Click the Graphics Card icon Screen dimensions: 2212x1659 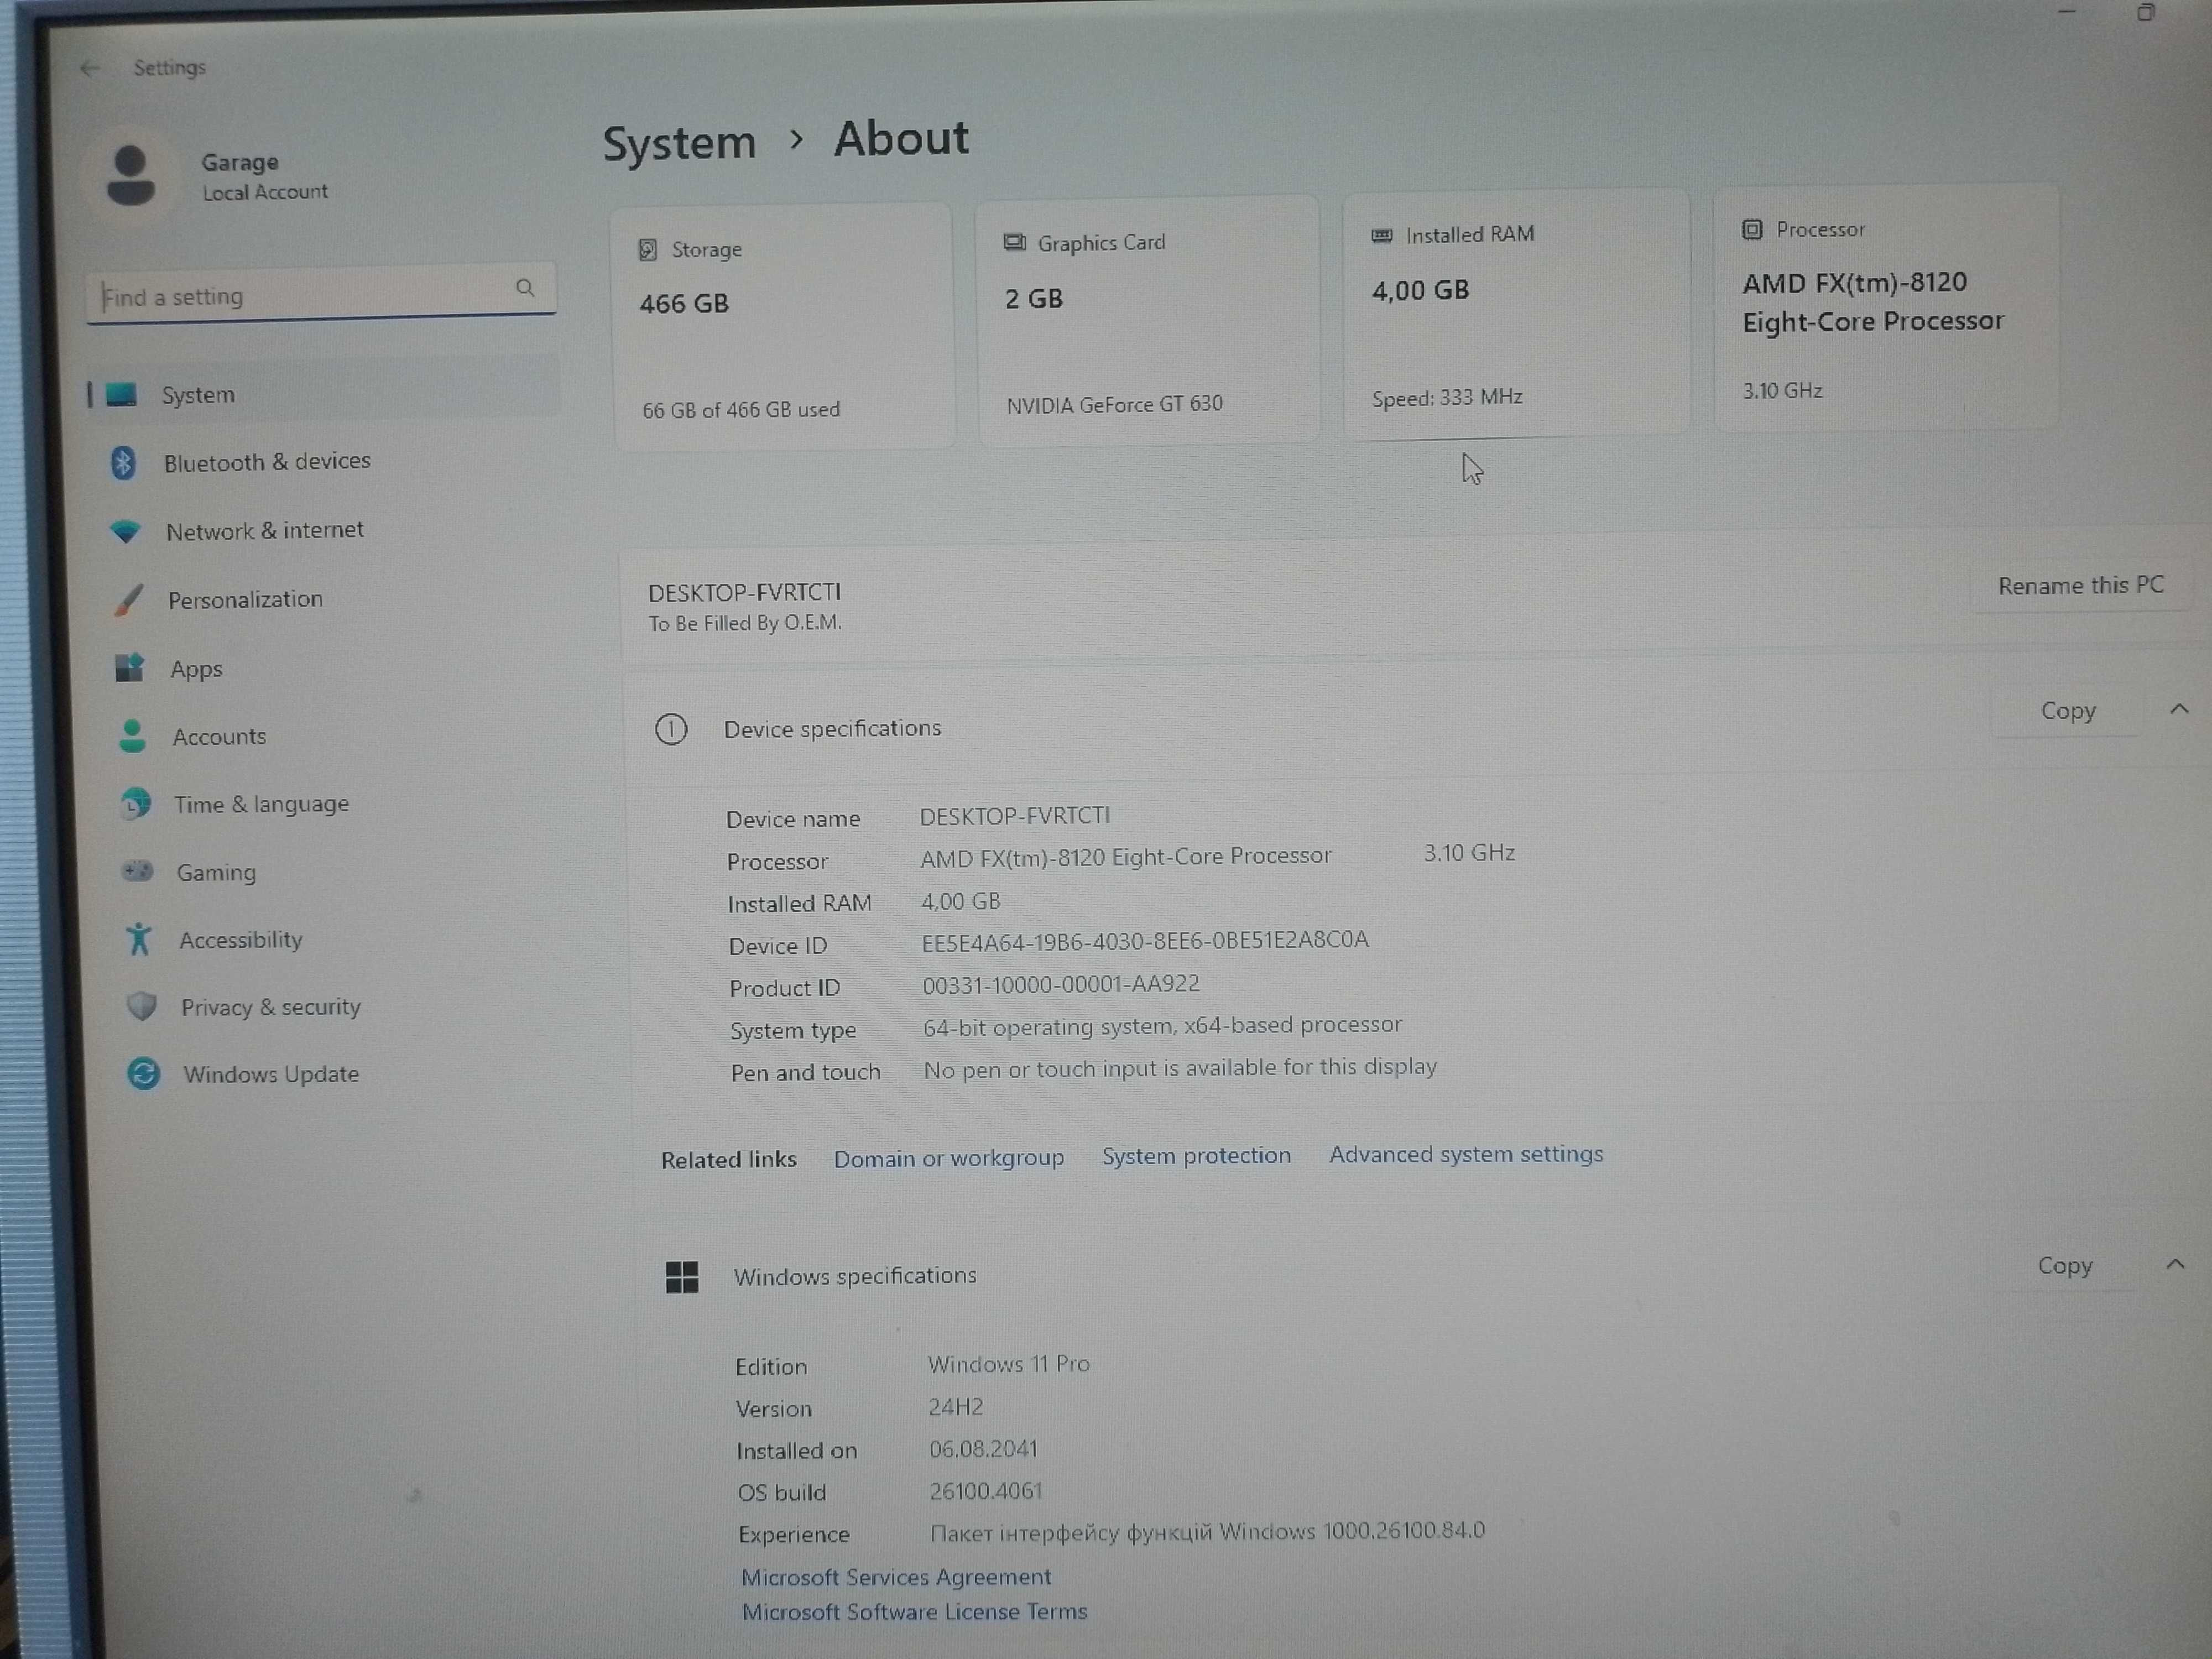pos(1014,242)
